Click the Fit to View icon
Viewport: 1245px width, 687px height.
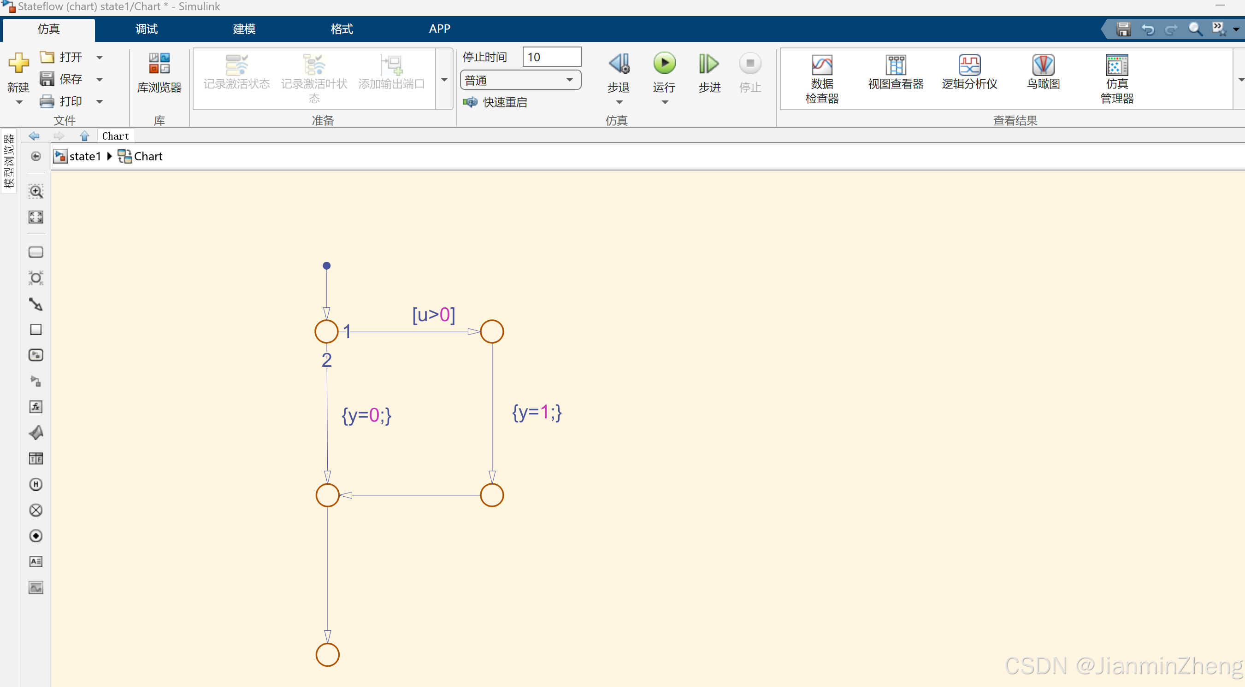(36, 217)
